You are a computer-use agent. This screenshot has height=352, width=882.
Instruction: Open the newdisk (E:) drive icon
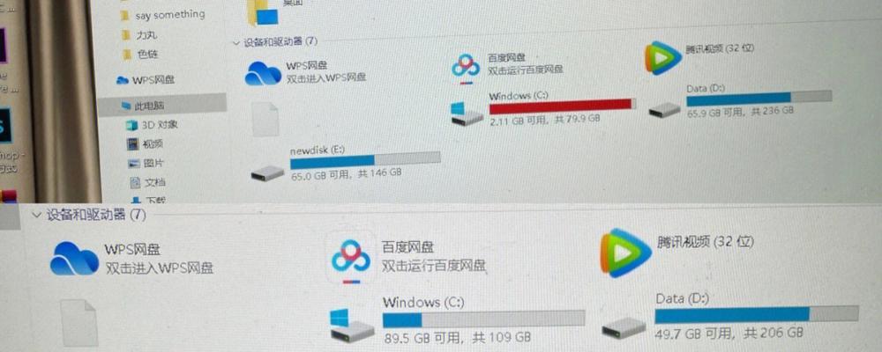click(x=267, y=172)
